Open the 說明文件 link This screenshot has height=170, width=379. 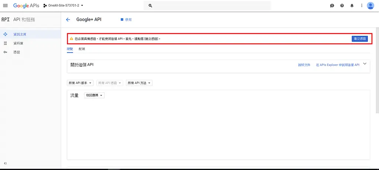(x=304, y=65)
